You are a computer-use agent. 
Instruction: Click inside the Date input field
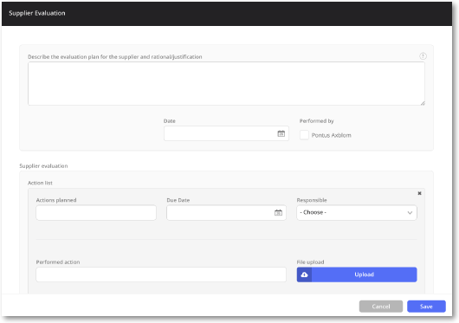pos(226,133)
